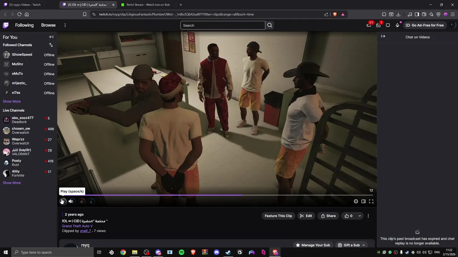Open the Twitch whispers speech bubble icon
Image resolution: width=458 pixels, height=257 pixels.
[x=388, y=25]
